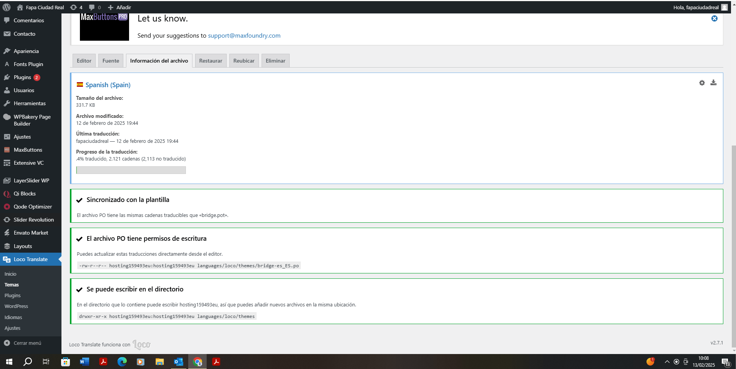Open LayerSlider WP in the sidebar
Screen dimensions: 736x369
click(x=31, y=180)
